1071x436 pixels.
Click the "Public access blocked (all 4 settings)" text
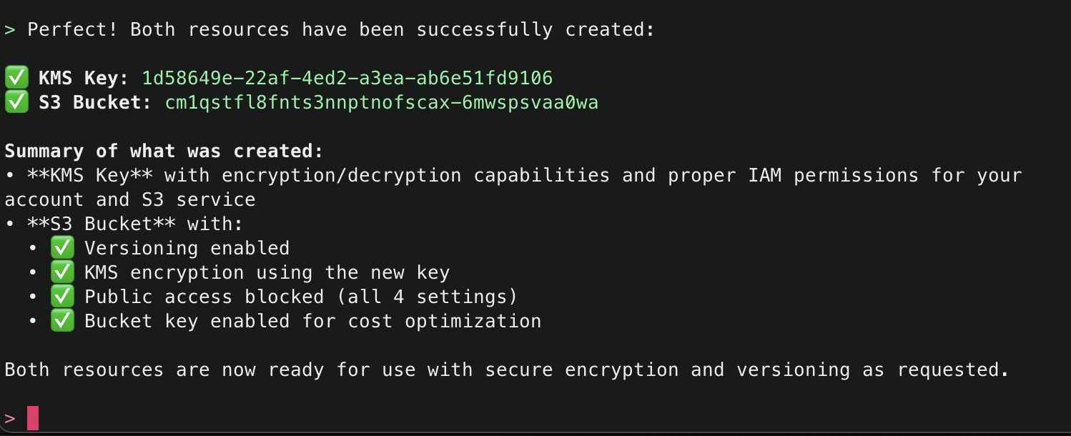(x=300, y=297)
